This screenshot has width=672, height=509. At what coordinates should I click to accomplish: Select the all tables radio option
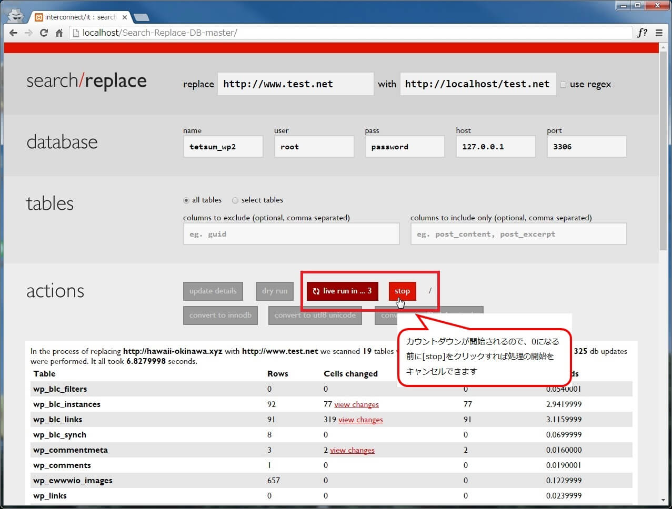186,200
